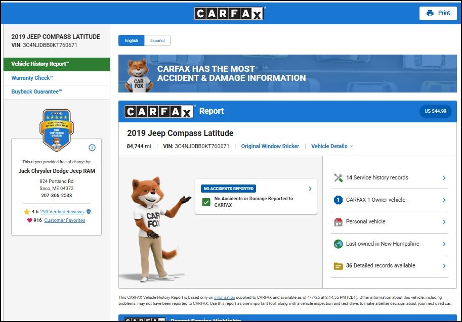462x322 pixels.
Task: Open the Buyback Guarantee tab
Action: point(37,92)
